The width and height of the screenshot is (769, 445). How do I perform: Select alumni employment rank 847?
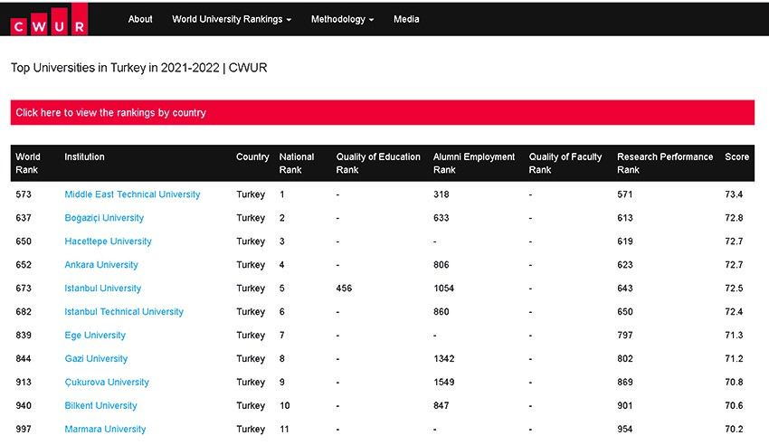click(441, 406)
